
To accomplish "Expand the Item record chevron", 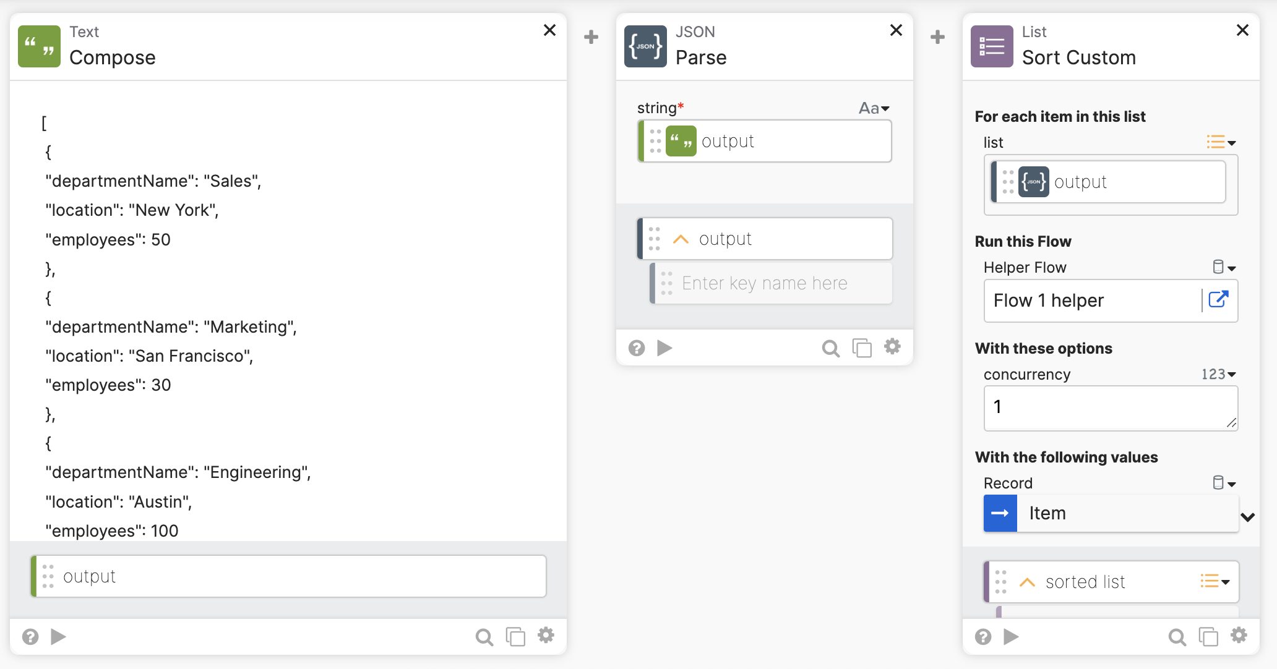I will (1247, 517).
